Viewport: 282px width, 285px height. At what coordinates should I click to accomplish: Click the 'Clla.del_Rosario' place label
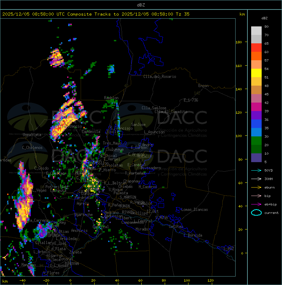click(x=160, y=76)
